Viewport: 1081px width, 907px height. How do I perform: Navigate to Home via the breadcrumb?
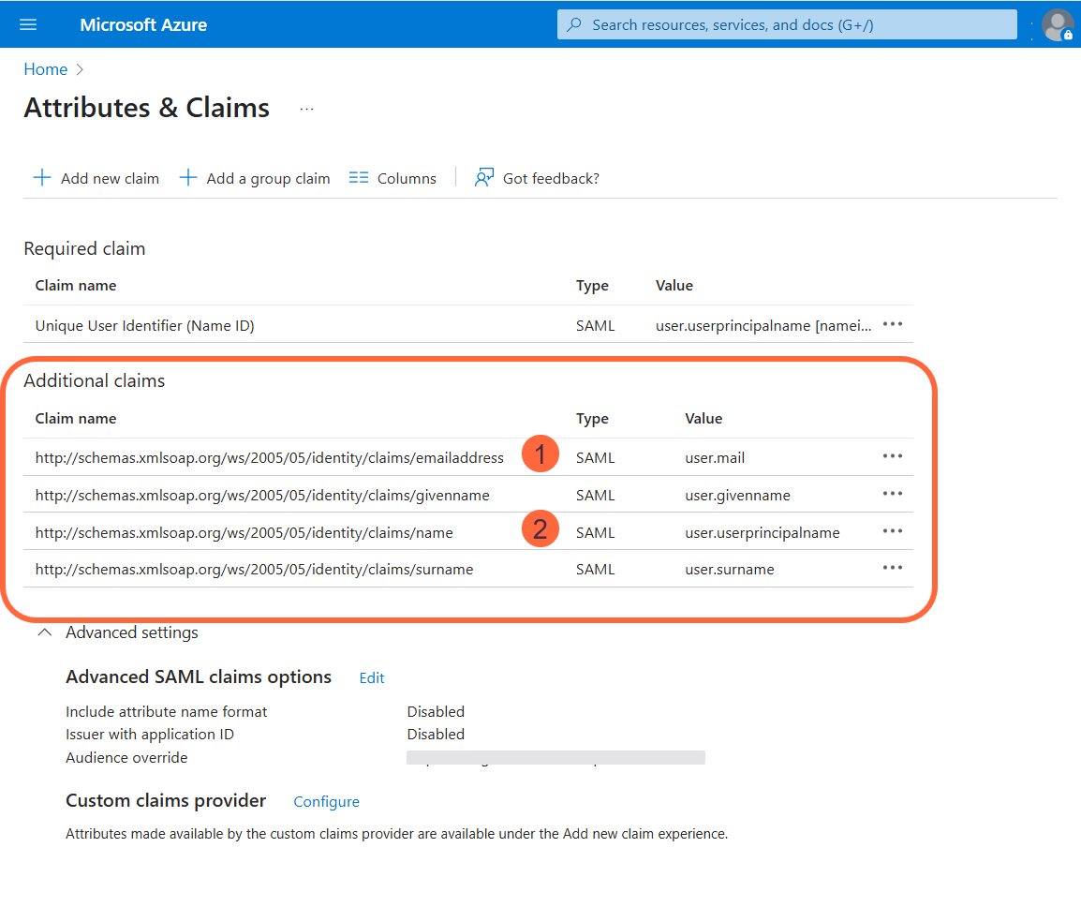45,68
